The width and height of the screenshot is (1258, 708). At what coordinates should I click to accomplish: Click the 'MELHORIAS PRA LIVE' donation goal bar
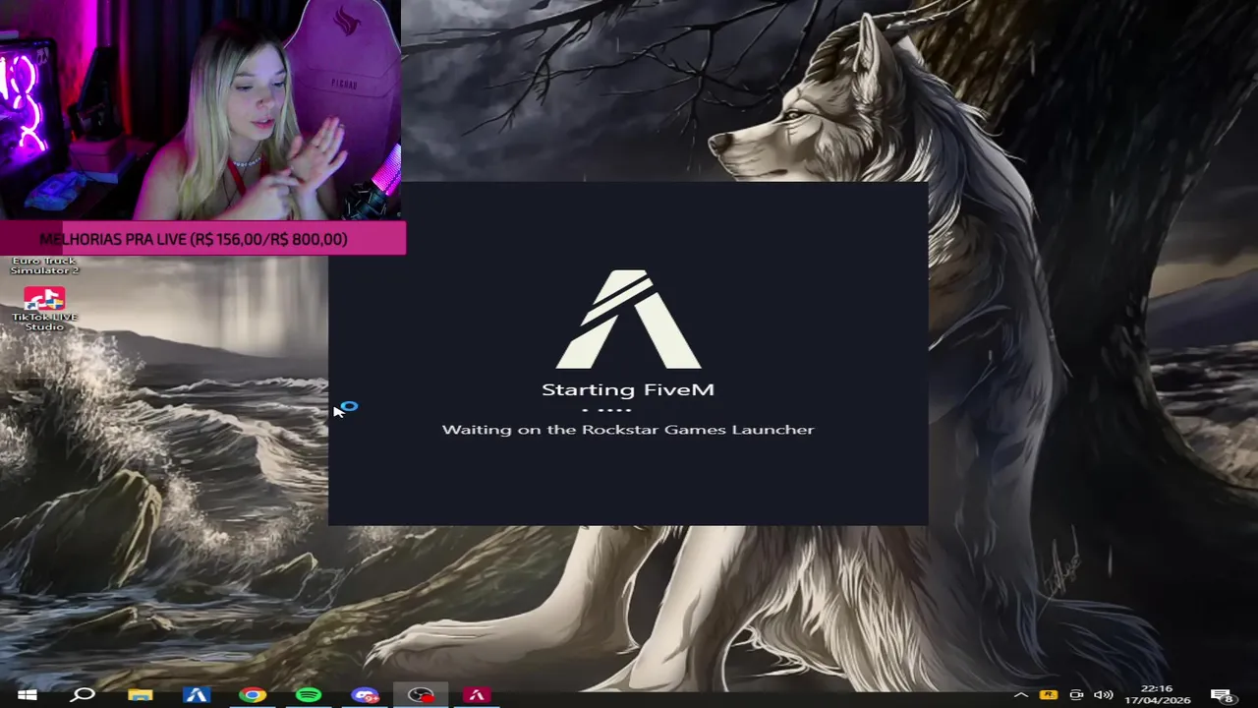tap(202, 239)
